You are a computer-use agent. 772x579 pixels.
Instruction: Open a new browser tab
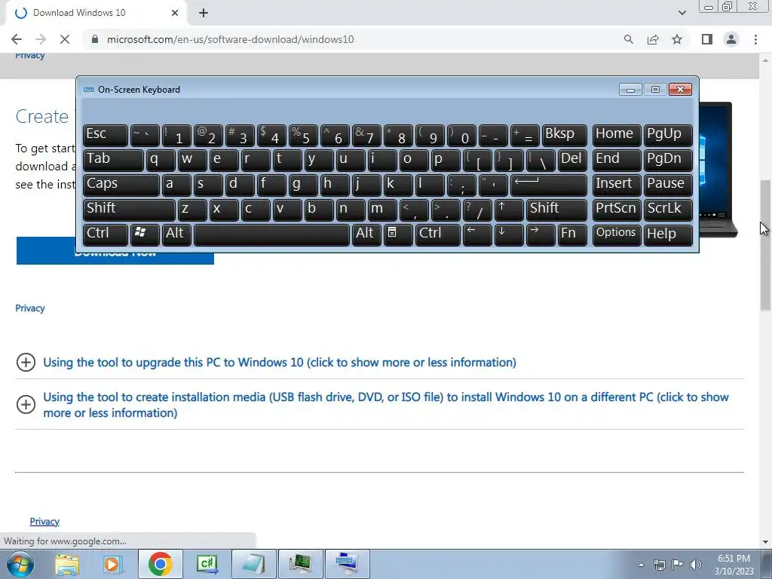click(204, 13)
